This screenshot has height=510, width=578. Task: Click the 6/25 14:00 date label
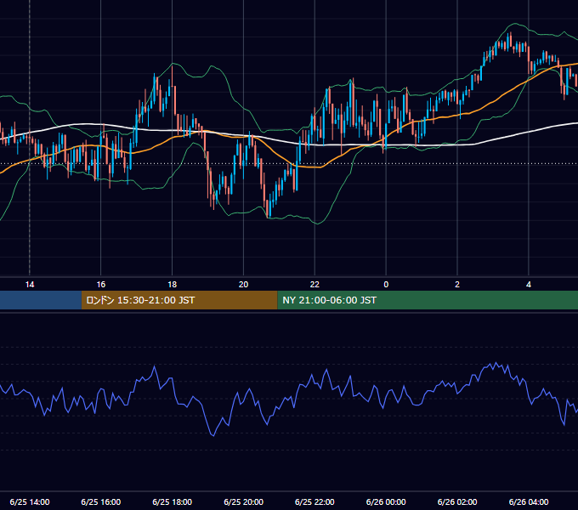(x=30, y=501)
